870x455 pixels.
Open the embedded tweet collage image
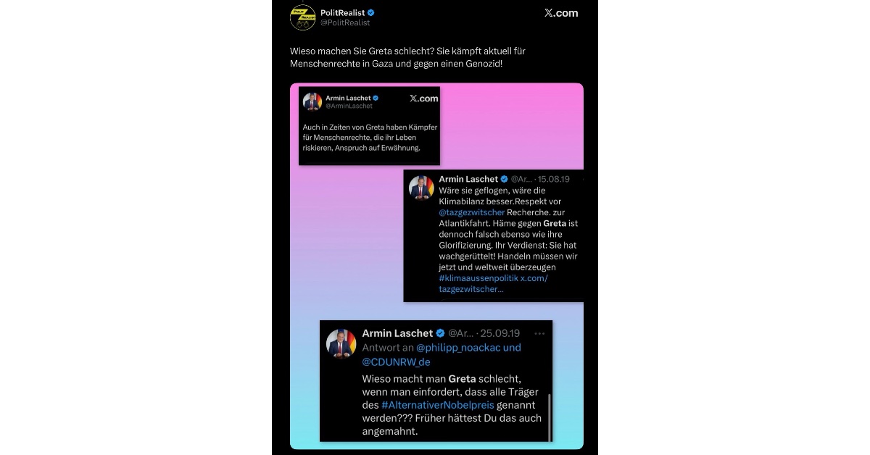[x=436, y=266]
